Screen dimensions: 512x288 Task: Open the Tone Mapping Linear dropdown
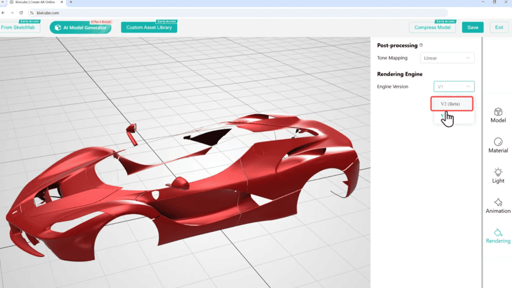click(447, 58)
